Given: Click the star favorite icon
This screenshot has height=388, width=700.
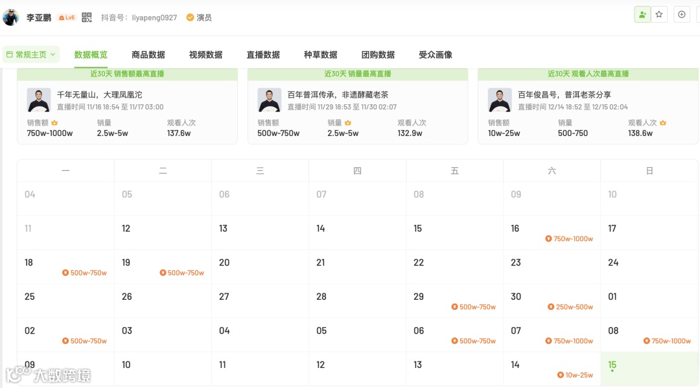Looking at the screenshot, I should click(x=659, y=15).
